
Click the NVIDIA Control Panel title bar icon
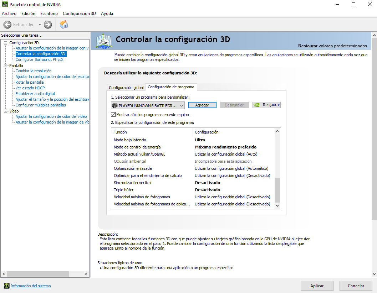(5, 4)
